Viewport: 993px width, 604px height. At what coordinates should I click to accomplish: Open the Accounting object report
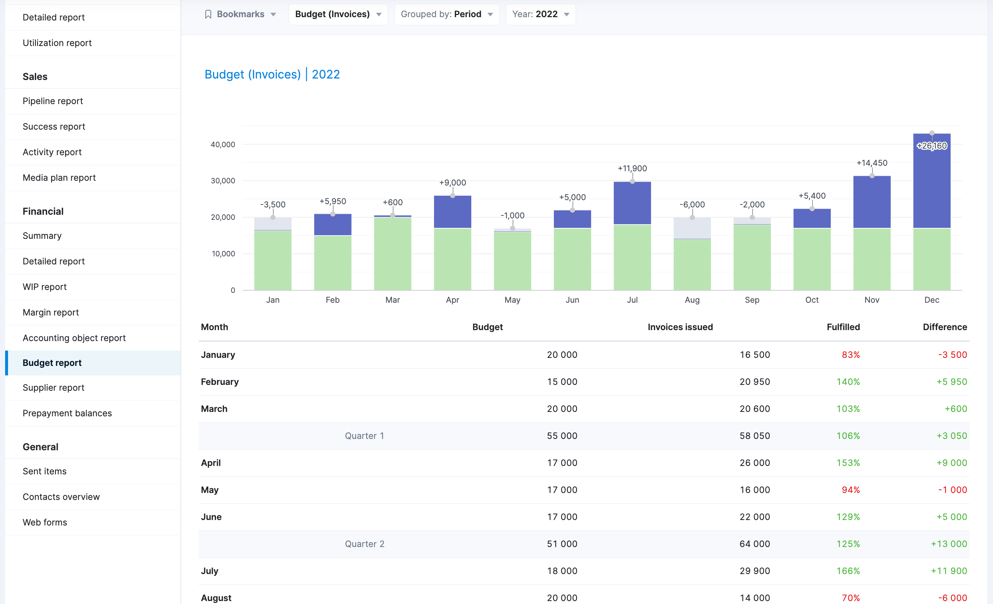coord(74,338)
